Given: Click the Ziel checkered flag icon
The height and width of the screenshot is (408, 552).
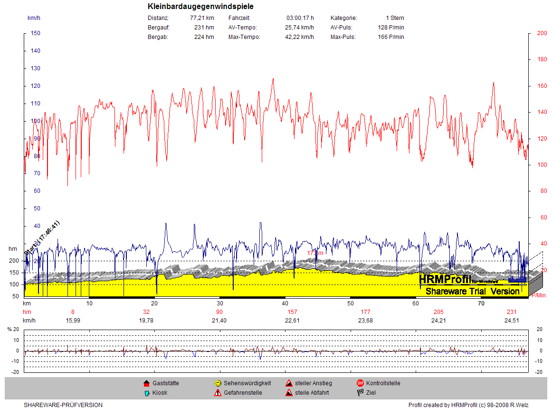Looking at the screenshot, I should coord(360,393).
